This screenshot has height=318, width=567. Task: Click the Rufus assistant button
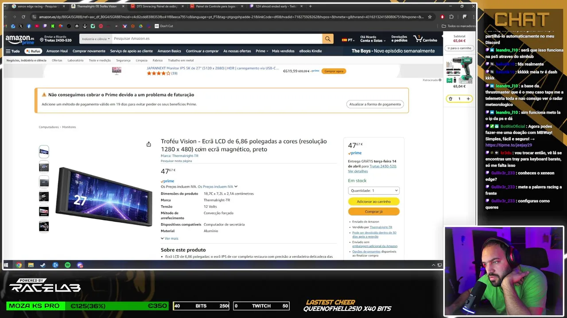pyautogui.click(x=33, y=51)
